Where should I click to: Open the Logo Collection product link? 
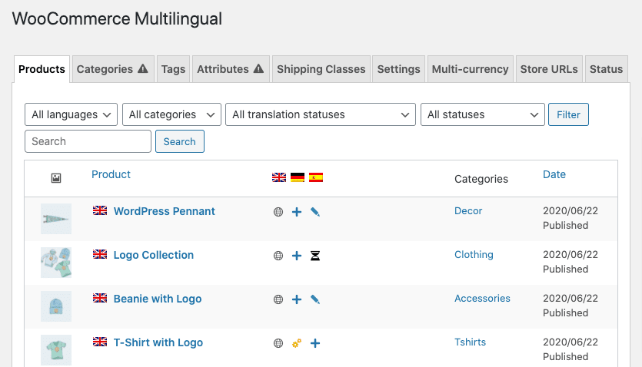tap(154, 255)
